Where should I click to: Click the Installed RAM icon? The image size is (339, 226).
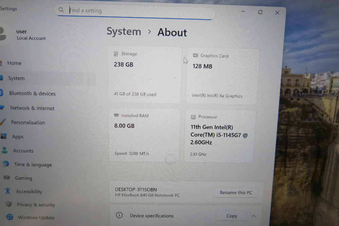point(116,115)
